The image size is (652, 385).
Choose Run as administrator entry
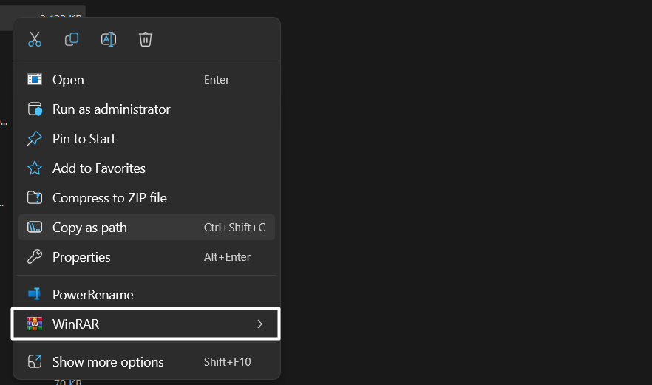tap(111, 109)
